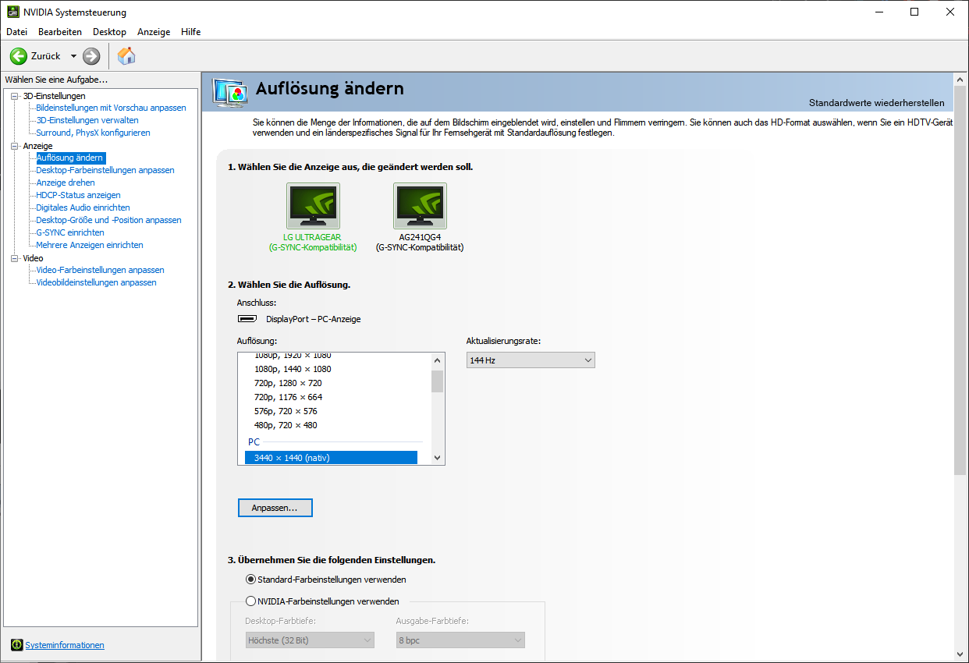
Task: Open the Anzeige menu in menu bar
Action: (x=154, y=32)
